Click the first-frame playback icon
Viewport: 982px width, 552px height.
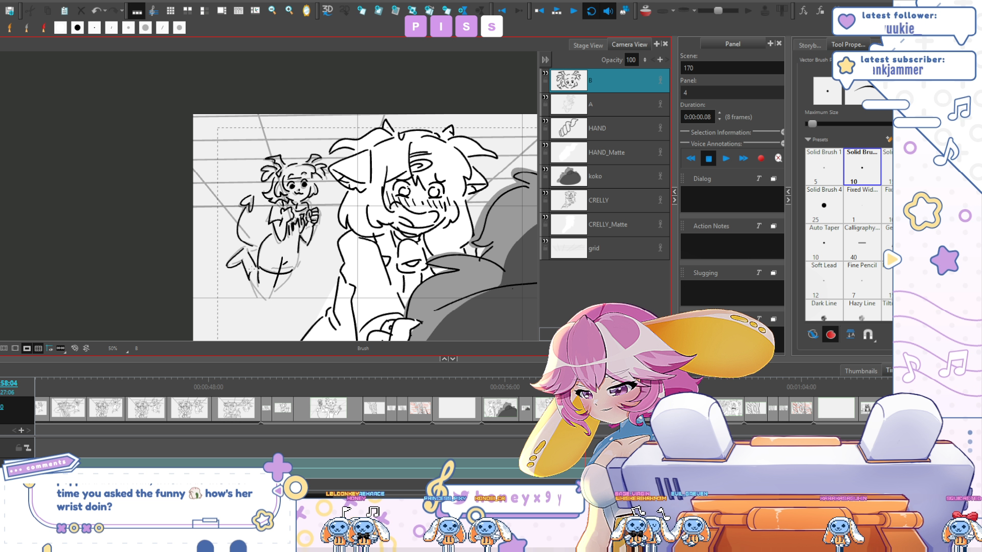click(540, 10)
